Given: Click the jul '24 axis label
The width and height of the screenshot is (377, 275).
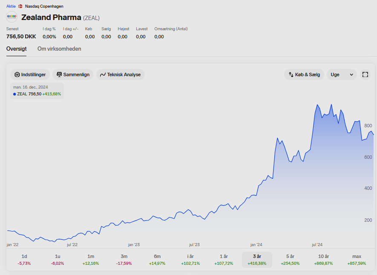Looking at the screenshot, I should pos(317,245).
